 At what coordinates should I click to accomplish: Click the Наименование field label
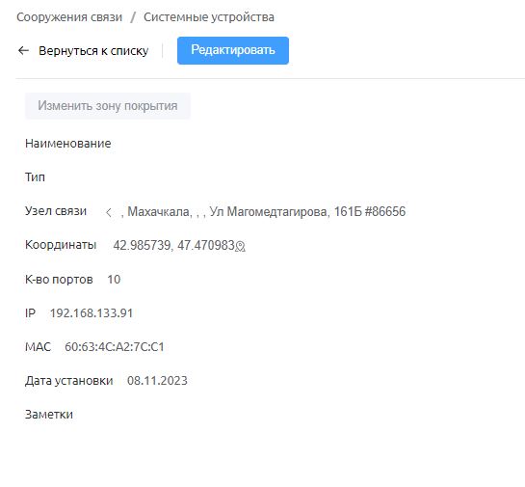[x=68, y=144]
